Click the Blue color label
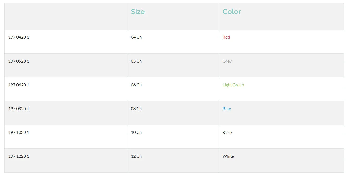 (x=227, y=109)
